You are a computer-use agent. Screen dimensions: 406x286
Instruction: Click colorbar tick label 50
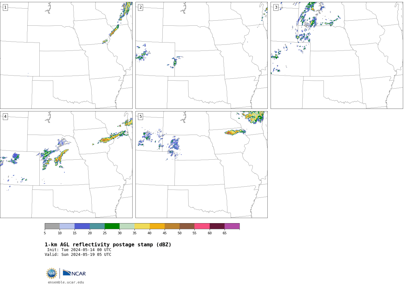pos(180,233)
